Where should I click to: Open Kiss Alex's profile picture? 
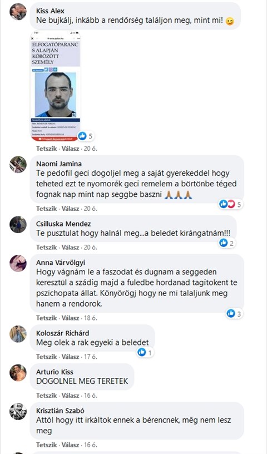pos(18,12)
